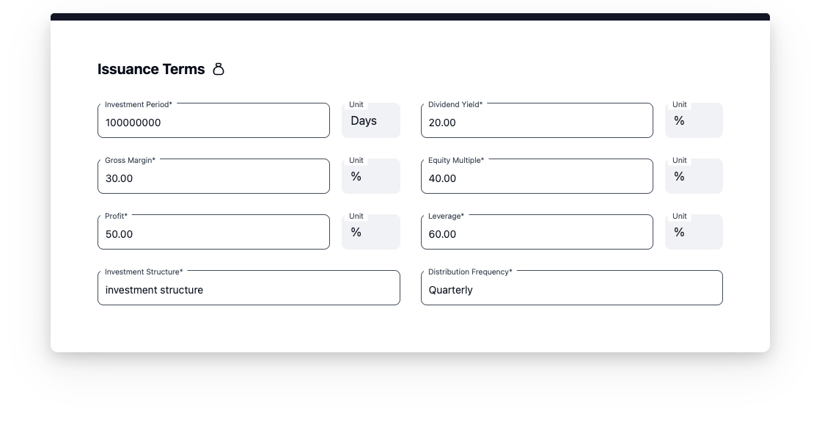Click the Investment Period input field

coord(213,122)
